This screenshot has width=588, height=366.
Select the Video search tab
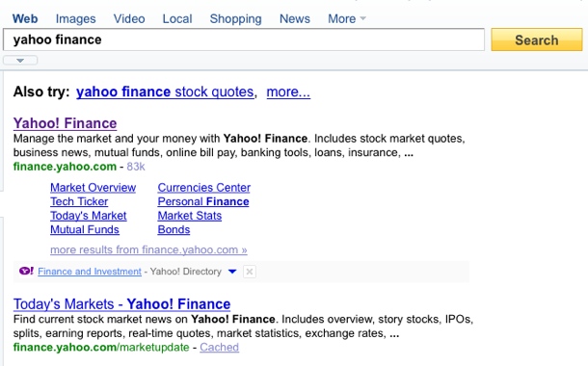tap(129, 18)
